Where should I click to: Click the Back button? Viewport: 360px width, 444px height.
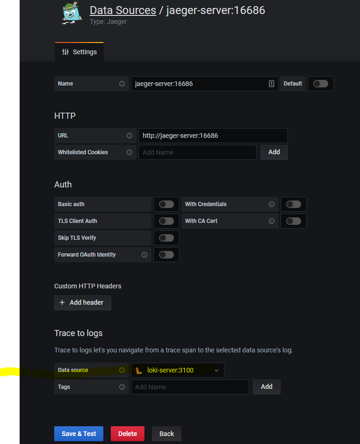(166, 434)
